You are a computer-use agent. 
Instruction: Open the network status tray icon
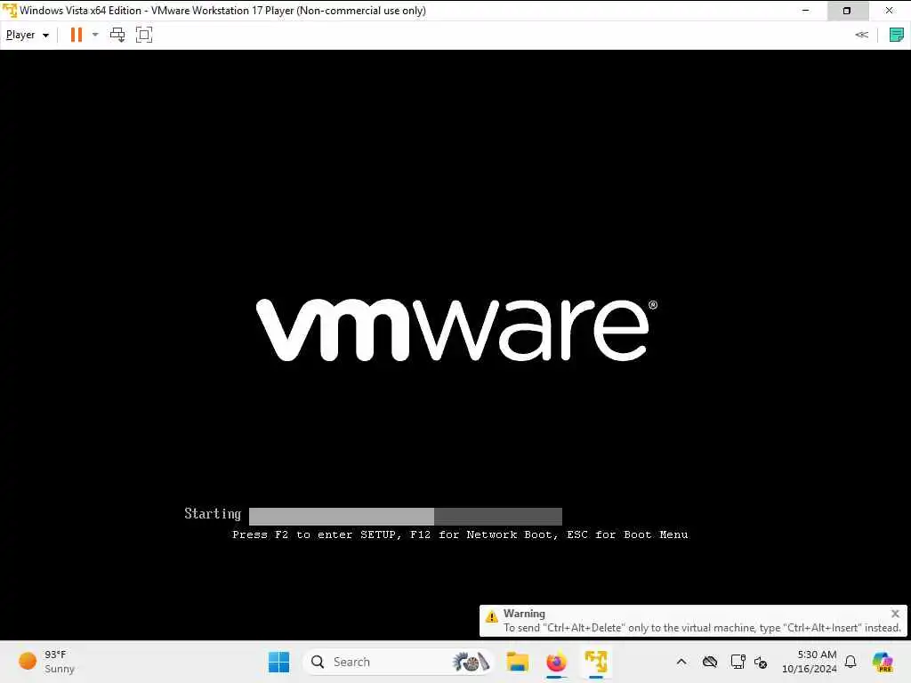click(738, 662)
